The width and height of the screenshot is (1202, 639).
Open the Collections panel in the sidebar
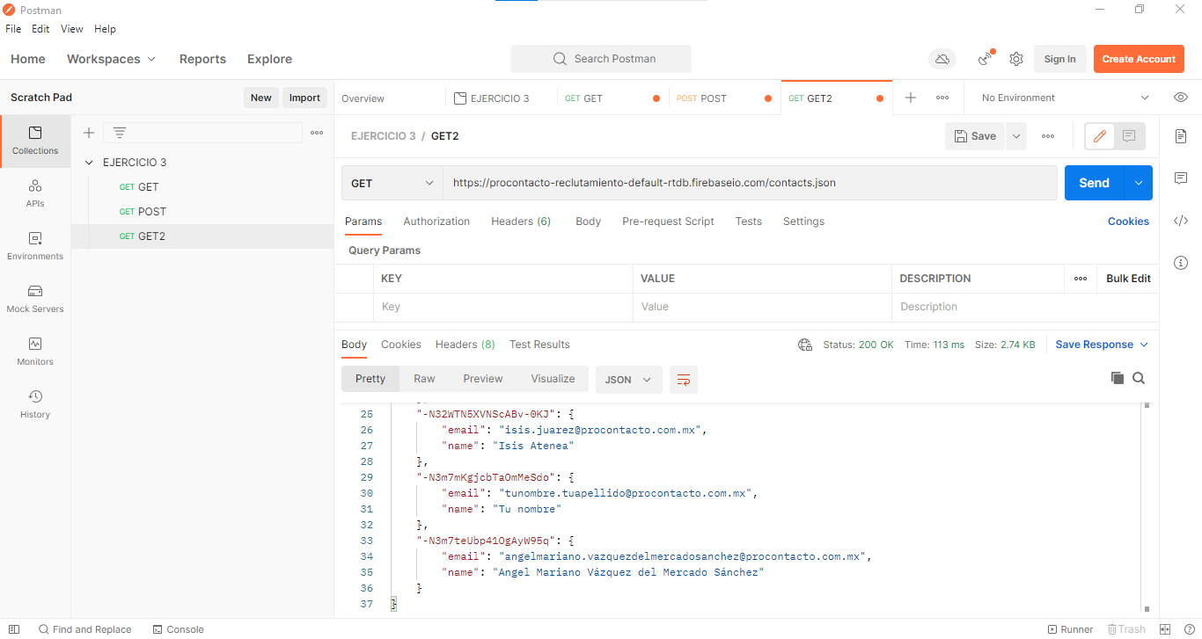coord(35,141)
